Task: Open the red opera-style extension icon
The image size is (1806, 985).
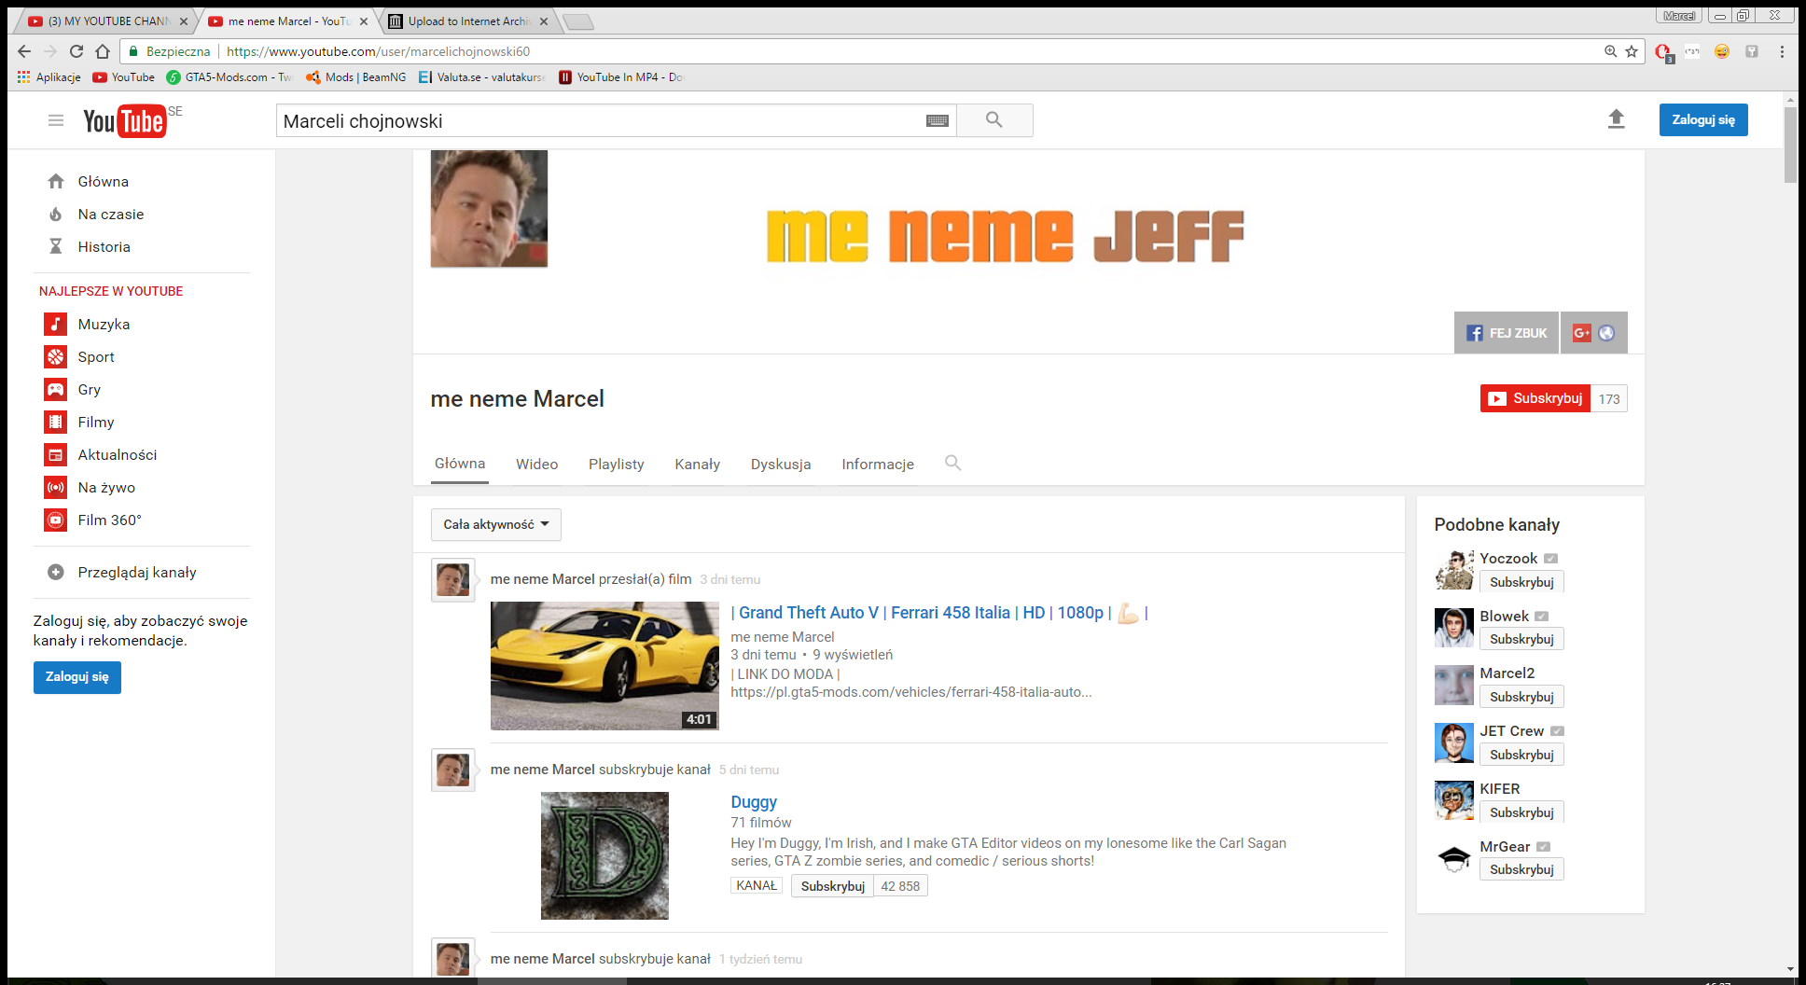Action: [x=1663, y=52]
